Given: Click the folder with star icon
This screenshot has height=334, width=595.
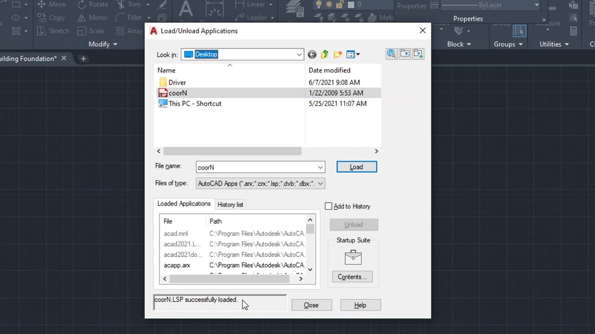Looking at the screenshot, I should pos(405,54).
